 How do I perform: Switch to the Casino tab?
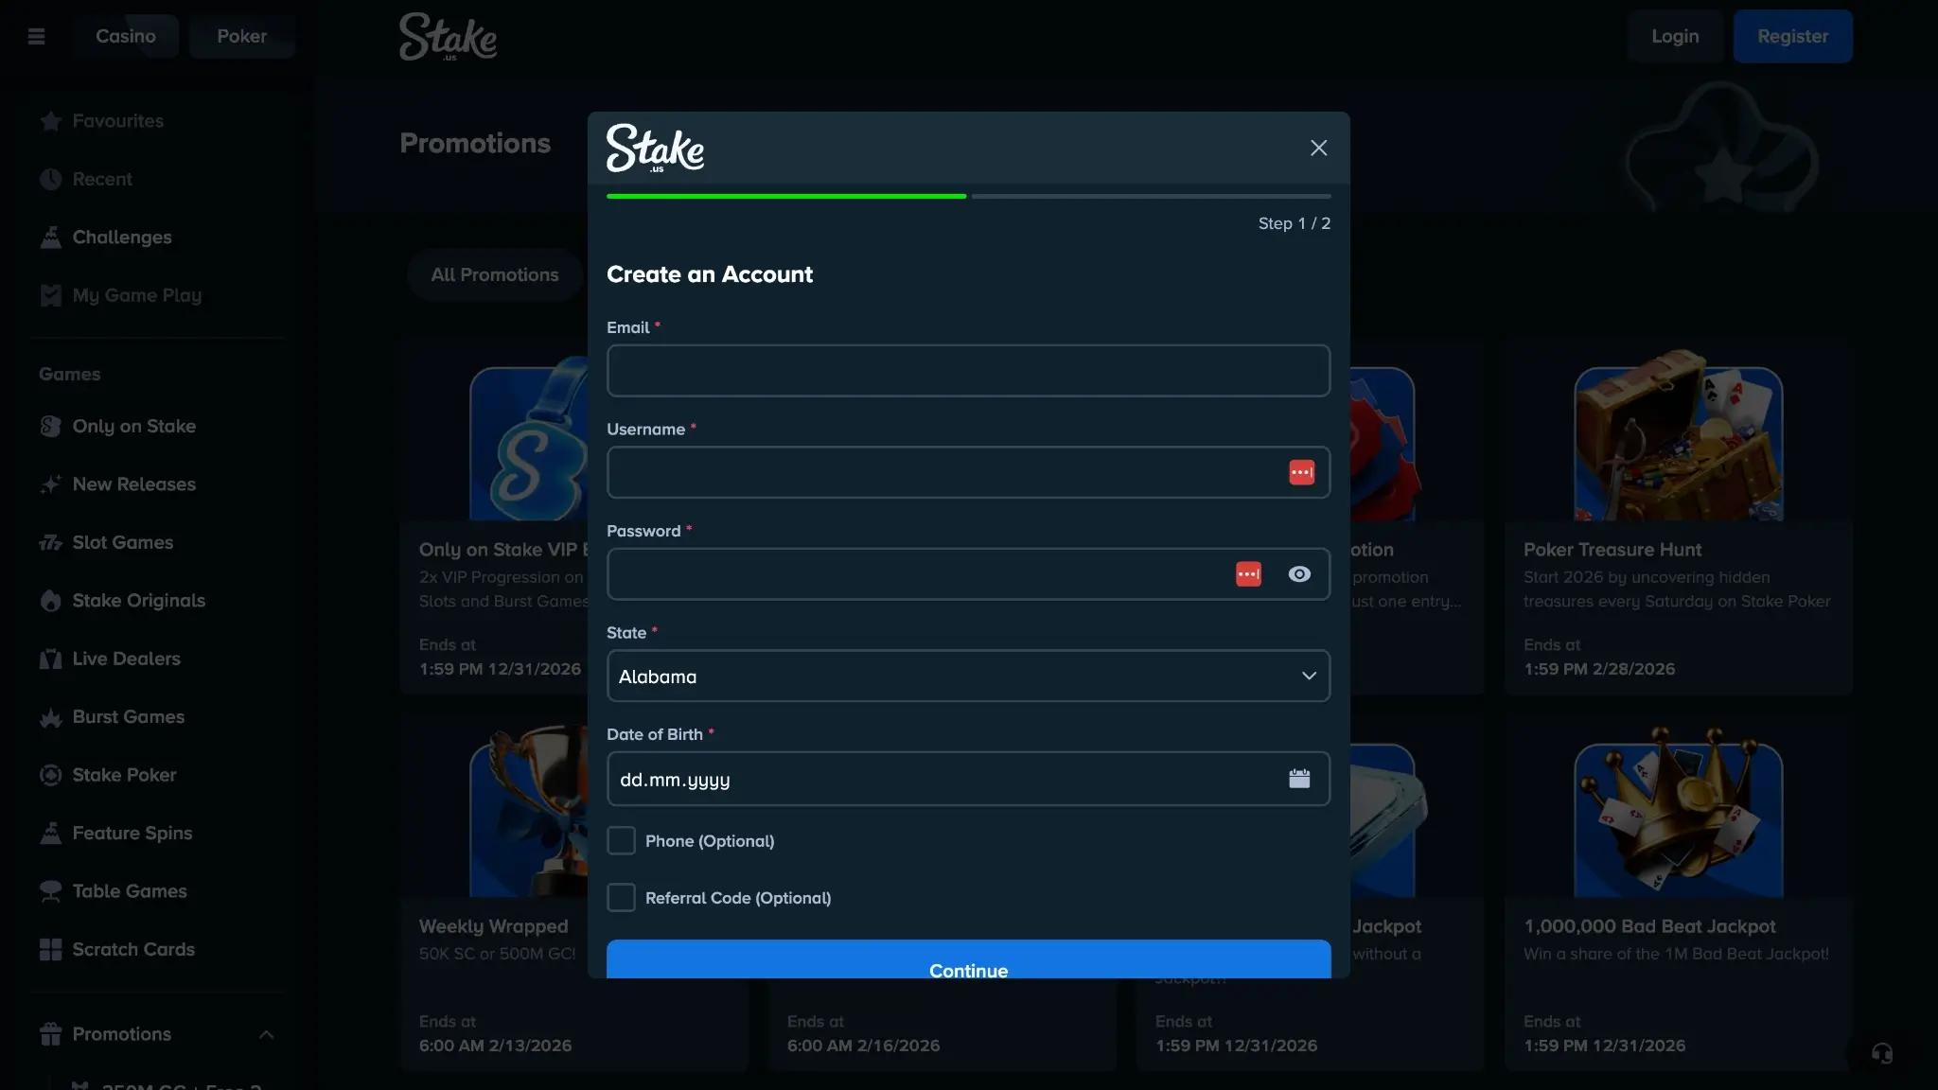[x=125, y=36]
